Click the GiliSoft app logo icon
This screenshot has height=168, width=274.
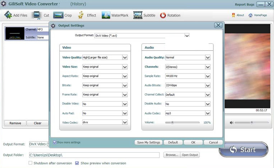pyautogui.click(x=3, y=4)
